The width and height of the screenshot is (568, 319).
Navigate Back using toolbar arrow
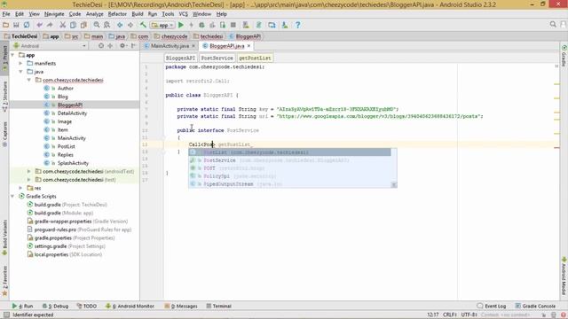pyautogui.click(x=120, y=25)
